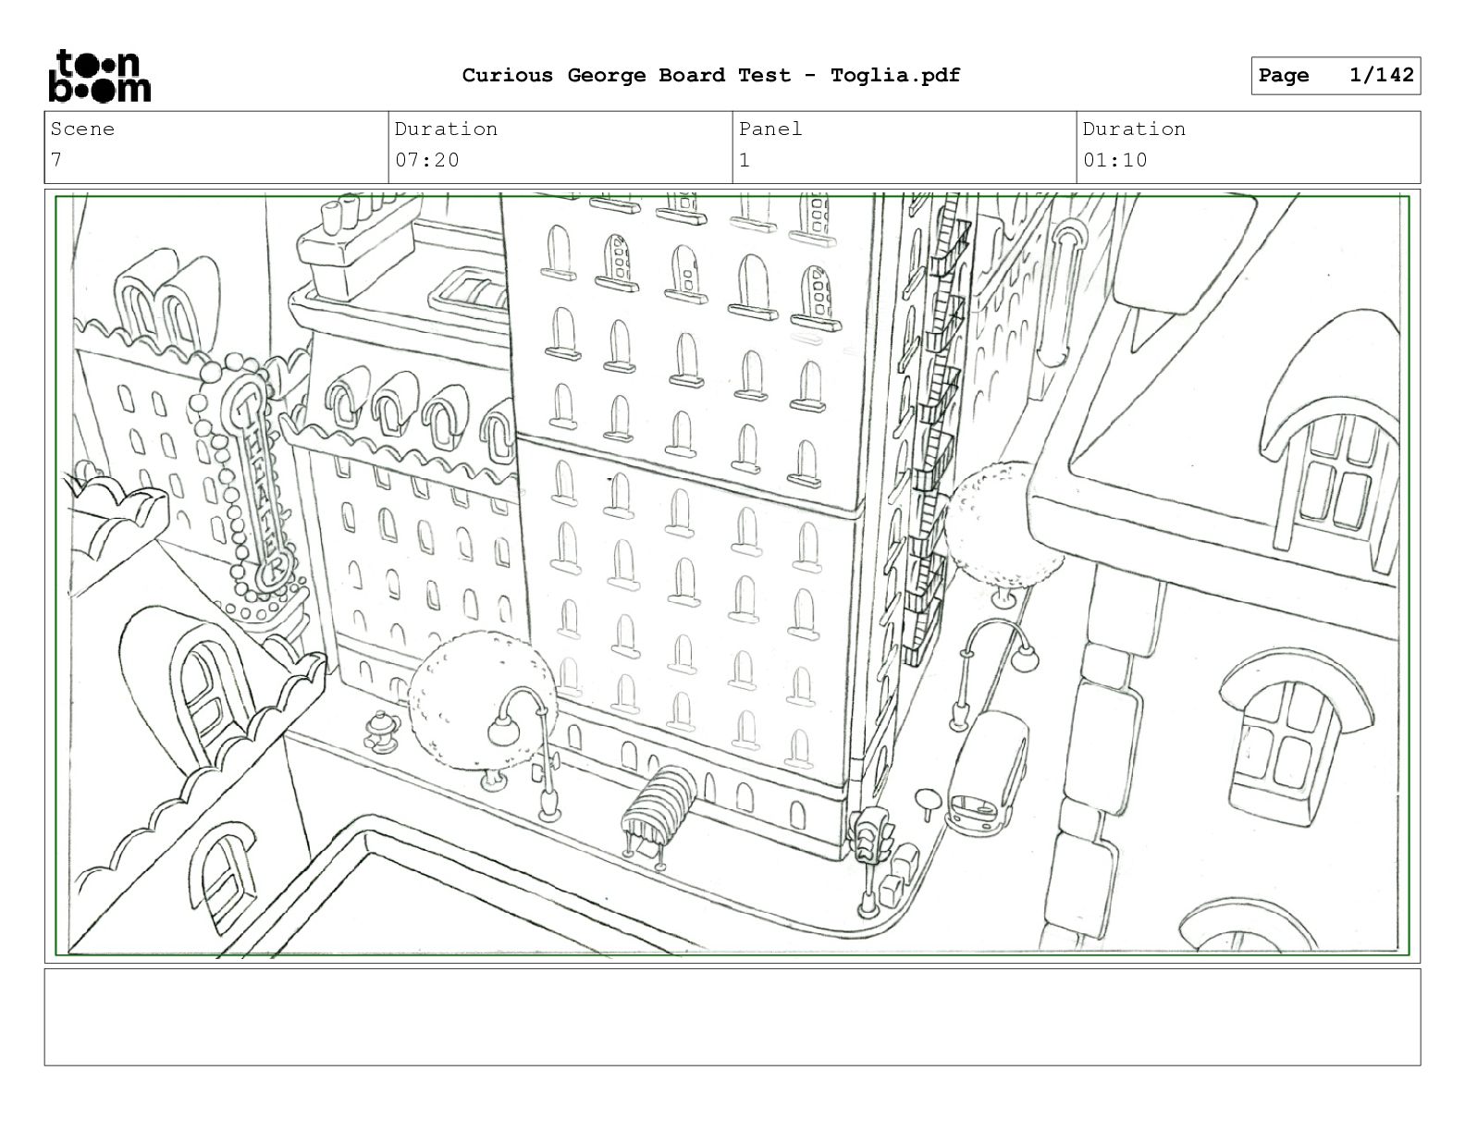Screen dimensions: 1465x1132
Task: Select the document title text
Action: click(711, 76)
